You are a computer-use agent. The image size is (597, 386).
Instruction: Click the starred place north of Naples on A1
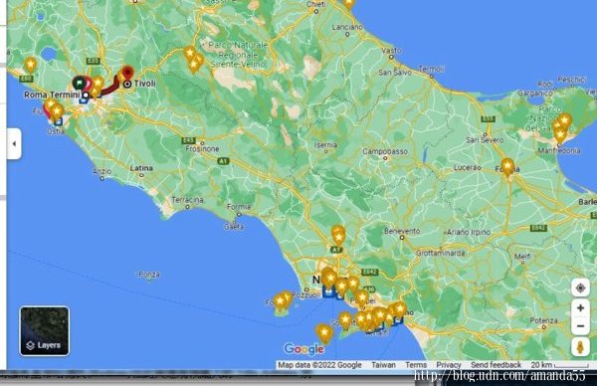pyautogui.click(x=338, y=235)
